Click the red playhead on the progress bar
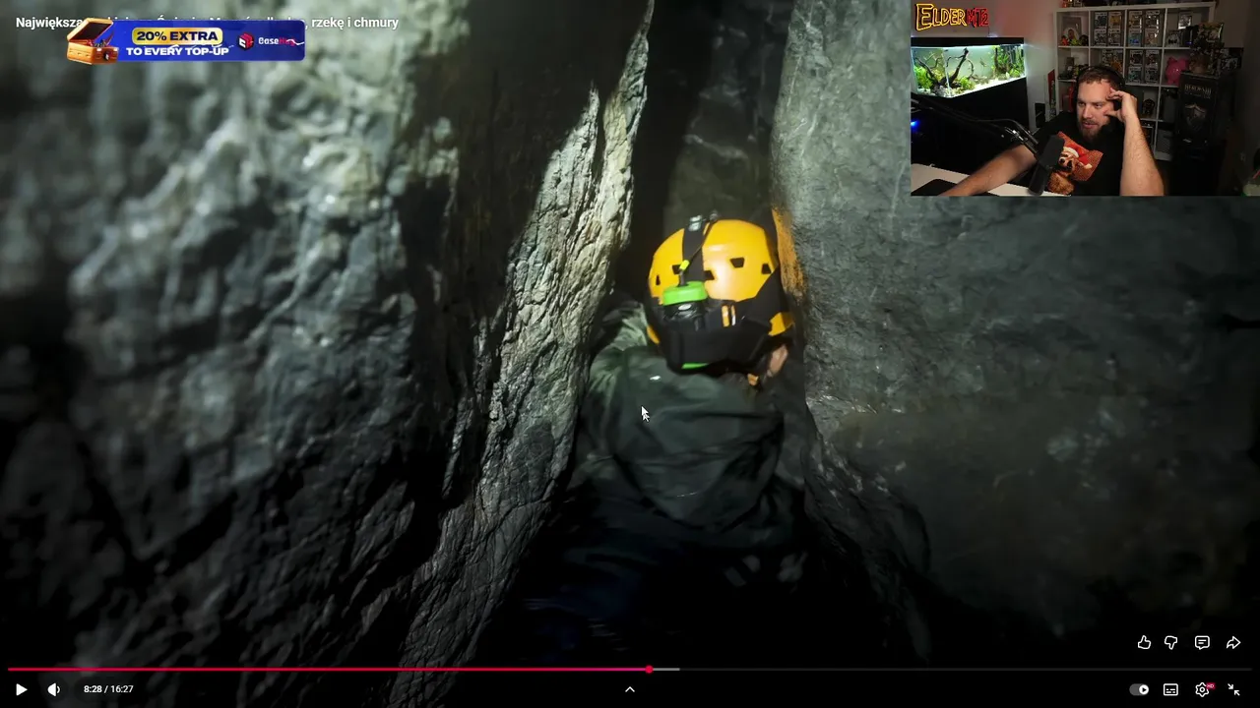Viewport: 1260px width, 708px height. click(x=649, y=670)
